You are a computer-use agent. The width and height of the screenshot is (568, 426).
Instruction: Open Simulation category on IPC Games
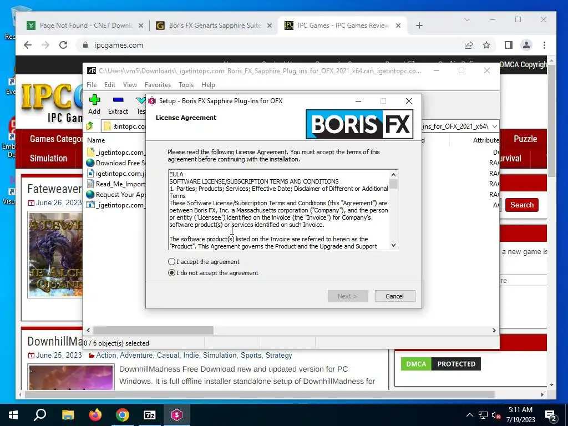49,158
